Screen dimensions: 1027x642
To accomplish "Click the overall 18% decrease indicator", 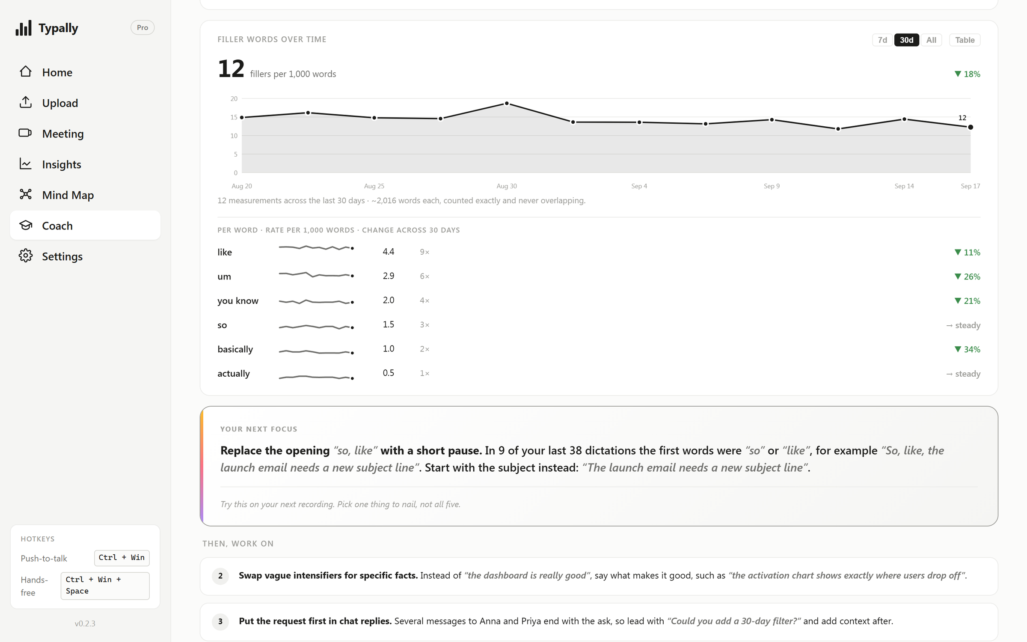I will tap(967, 74).
